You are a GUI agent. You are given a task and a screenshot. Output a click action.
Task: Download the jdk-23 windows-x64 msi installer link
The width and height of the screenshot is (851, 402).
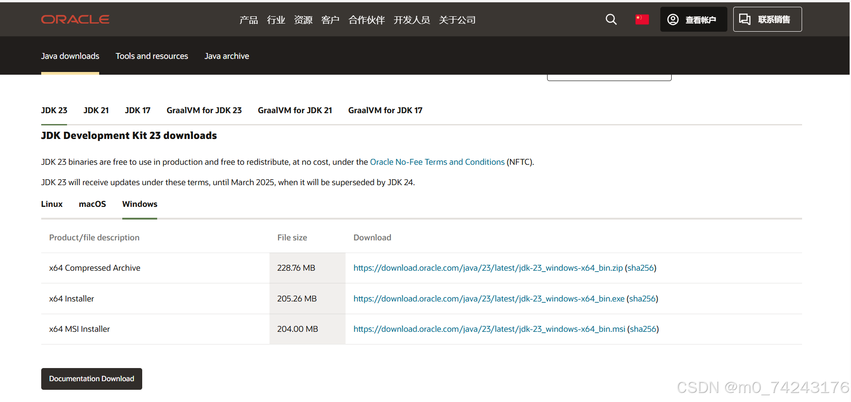tap(489, 329)
